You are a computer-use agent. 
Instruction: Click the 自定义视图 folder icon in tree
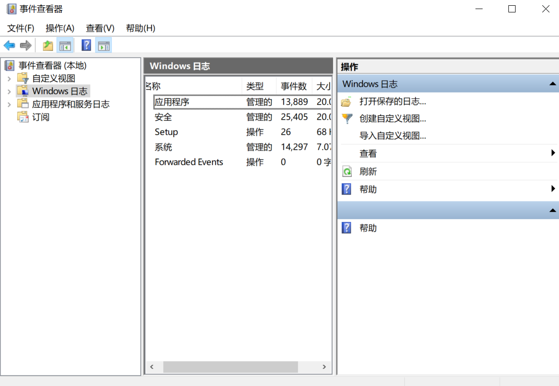tap(23, 78)
